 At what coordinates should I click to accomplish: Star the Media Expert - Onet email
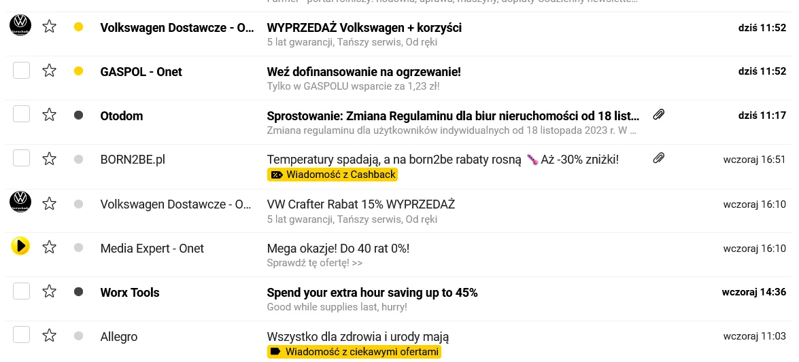pos(49,247)
